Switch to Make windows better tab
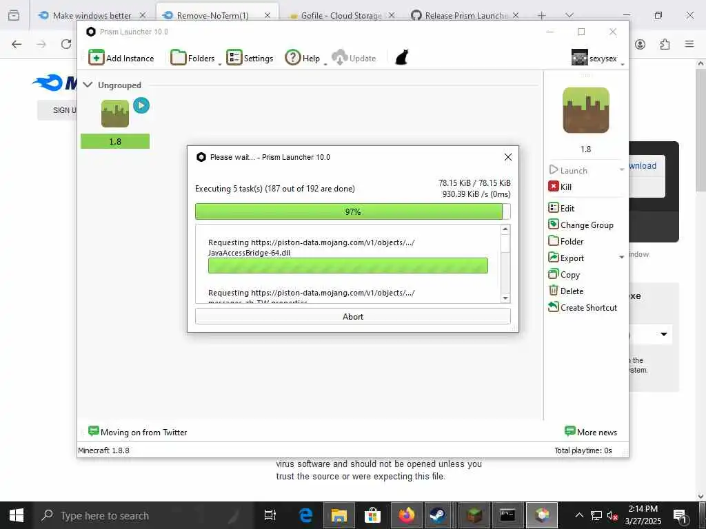 [x=92, y=15]
